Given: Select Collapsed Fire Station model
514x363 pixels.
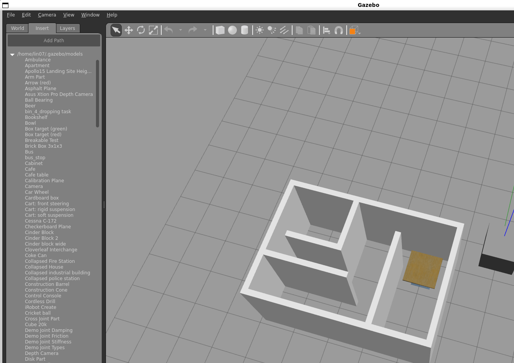Looking at the screenshot, I should click(x=50, y=261).
